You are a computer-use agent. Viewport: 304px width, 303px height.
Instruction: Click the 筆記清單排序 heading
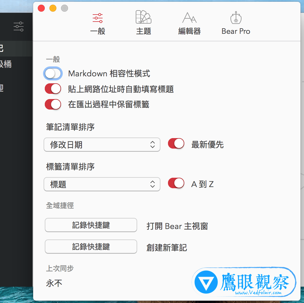70,127
